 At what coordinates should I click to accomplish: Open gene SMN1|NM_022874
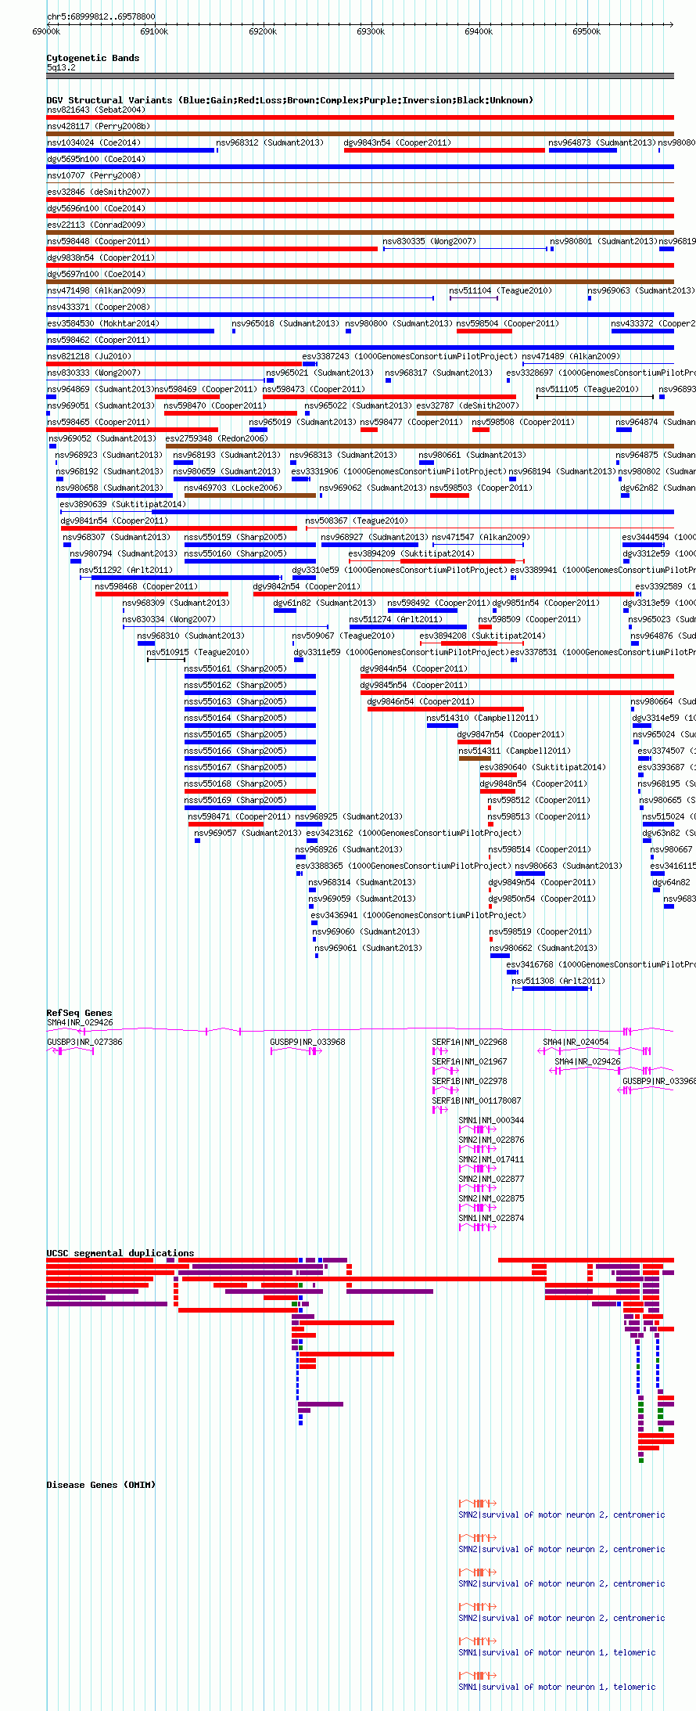click(x=491, y=1218)
